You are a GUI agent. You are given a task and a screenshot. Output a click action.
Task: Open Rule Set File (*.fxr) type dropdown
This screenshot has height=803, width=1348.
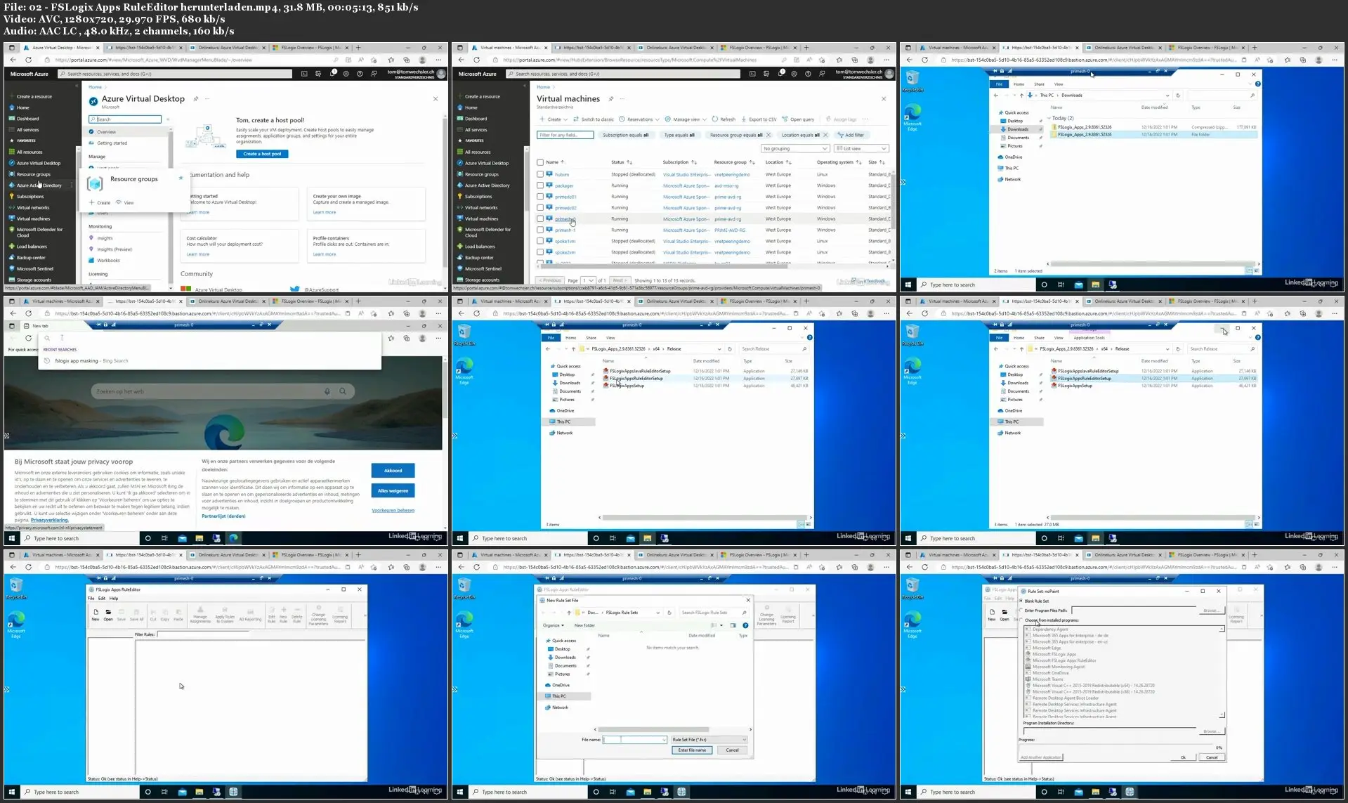coord(709,740)
